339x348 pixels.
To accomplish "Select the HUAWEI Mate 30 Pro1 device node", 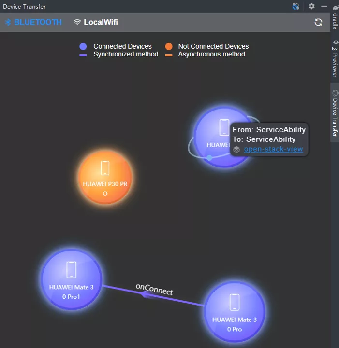I will pyautogui.click(x=72, y=279).
